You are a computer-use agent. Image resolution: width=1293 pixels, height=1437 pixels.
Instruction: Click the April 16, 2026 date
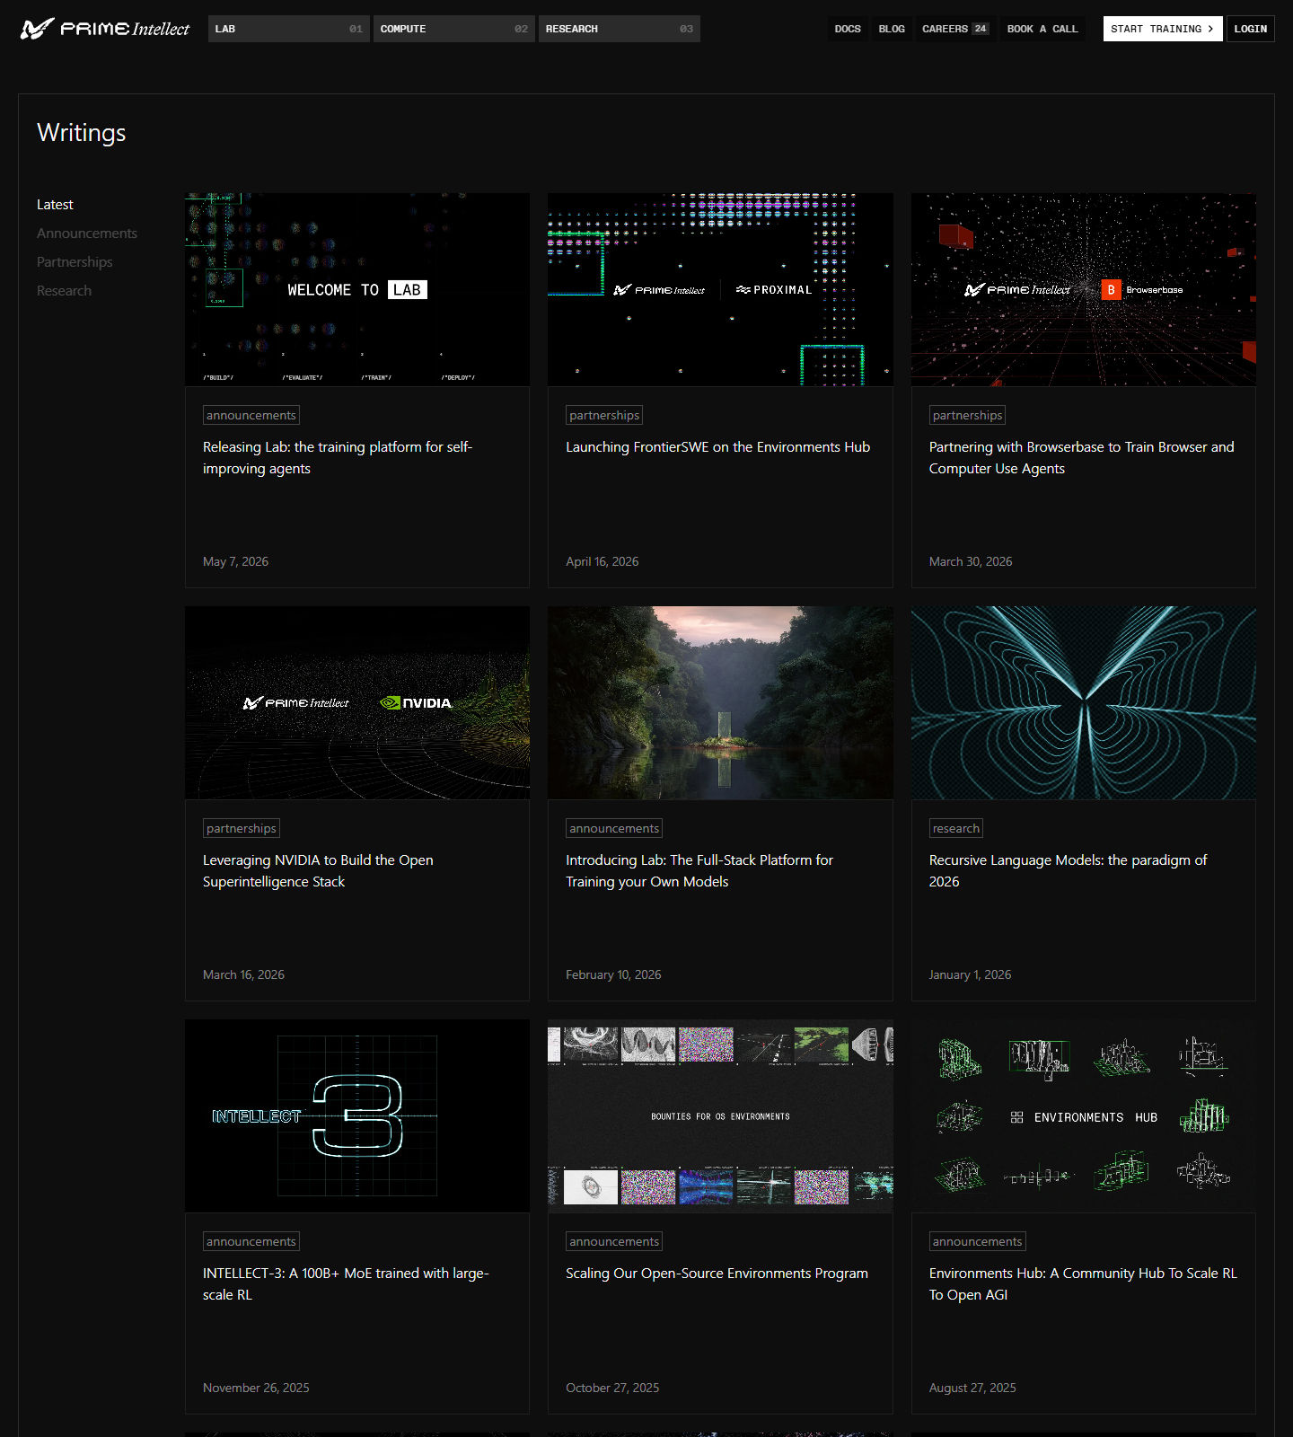click(x=603, y=561)
